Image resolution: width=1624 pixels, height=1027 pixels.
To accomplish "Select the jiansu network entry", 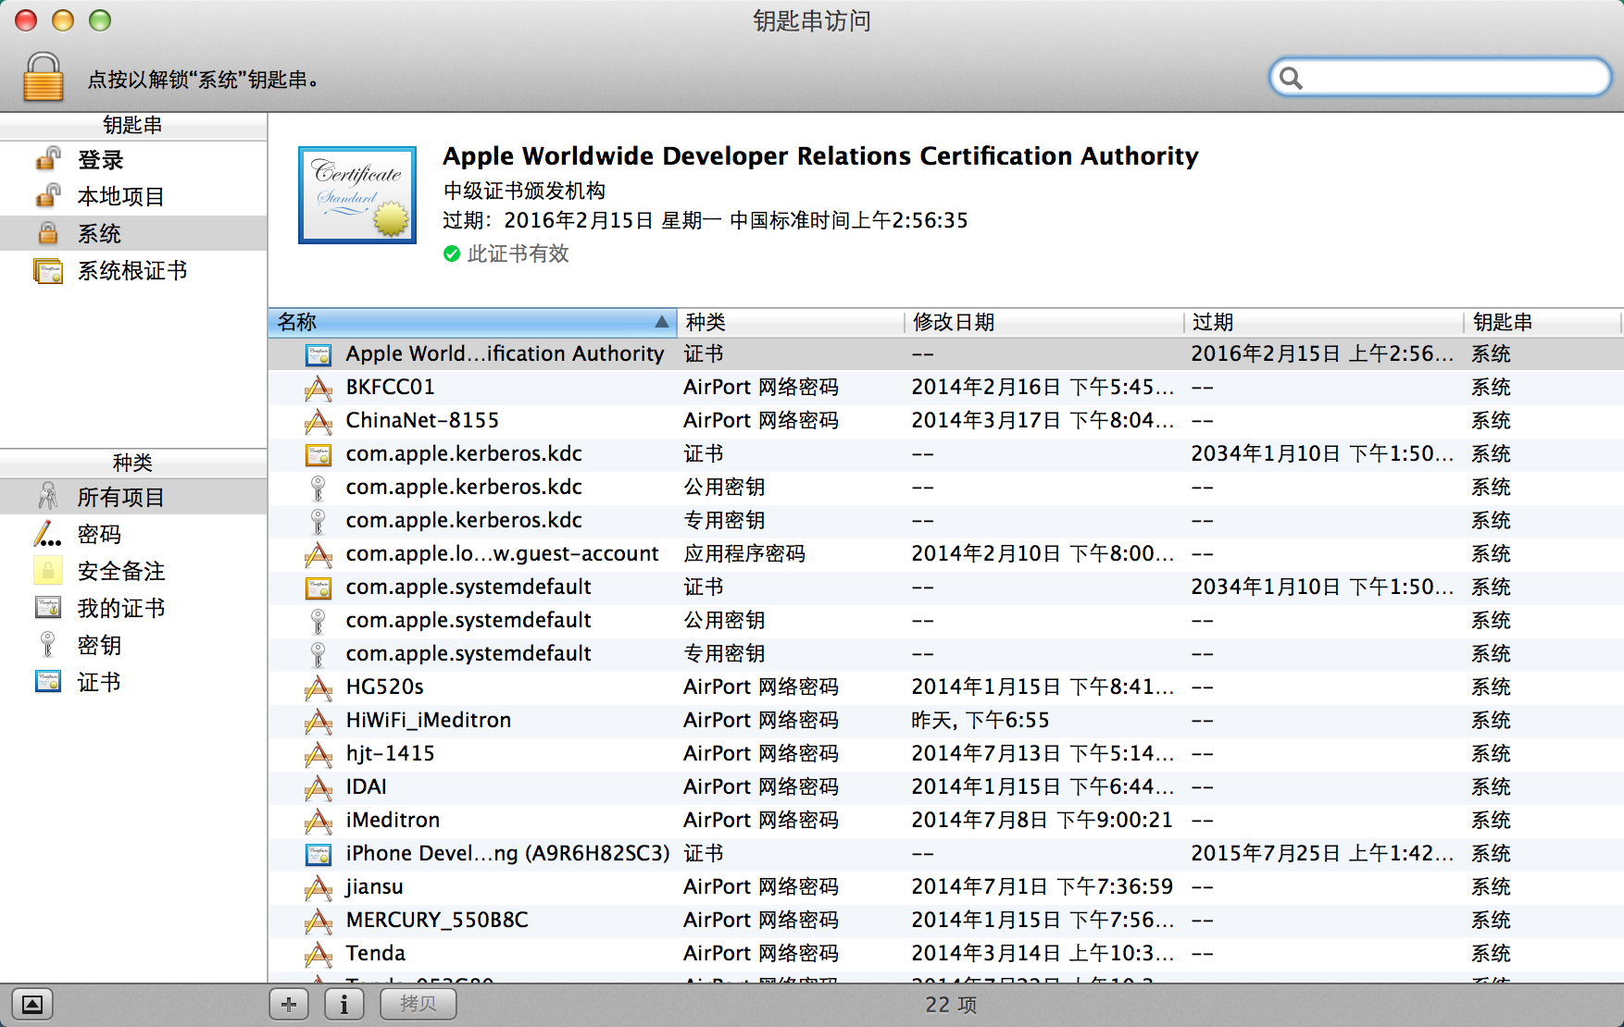I will 374,886.
